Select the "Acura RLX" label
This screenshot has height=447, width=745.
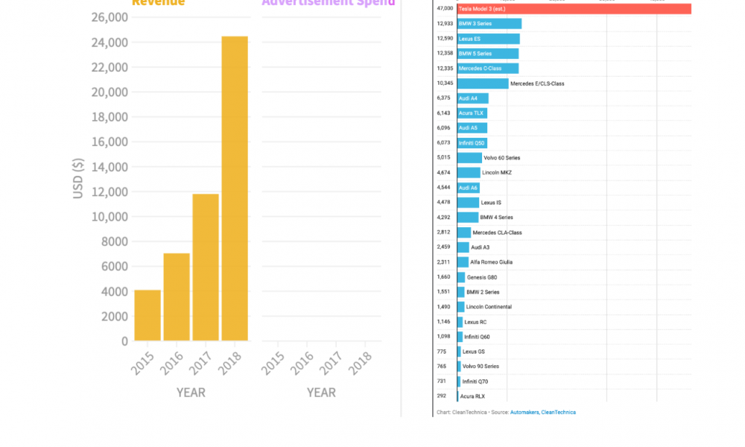point(473,396)
